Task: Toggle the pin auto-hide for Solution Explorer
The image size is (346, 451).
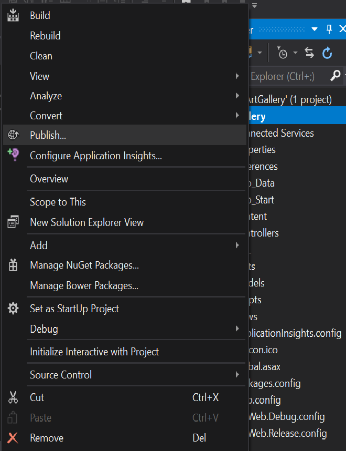Action: (x=329, y=29)
